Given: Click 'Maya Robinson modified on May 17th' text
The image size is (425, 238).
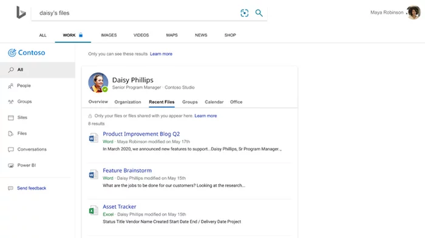Looking at the screenshot, I should coord(154,142).
